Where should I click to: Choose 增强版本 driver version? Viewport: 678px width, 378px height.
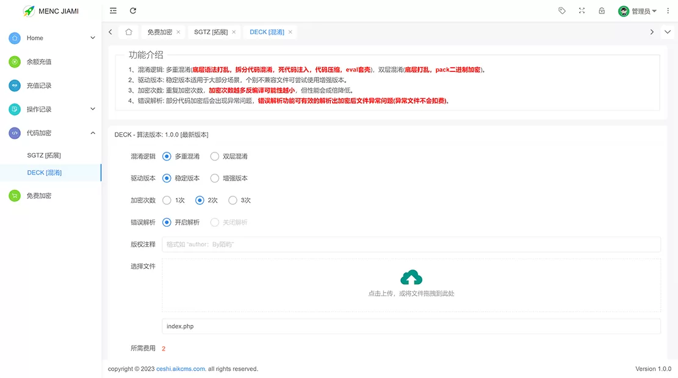215,179
